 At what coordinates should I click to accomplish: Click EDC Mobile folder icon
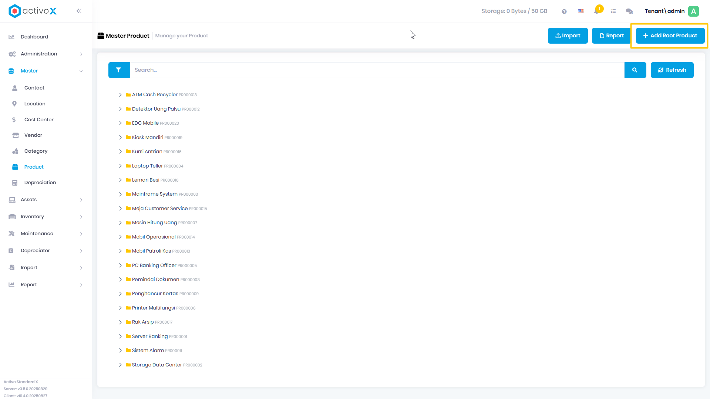click(x=128, y=123)
